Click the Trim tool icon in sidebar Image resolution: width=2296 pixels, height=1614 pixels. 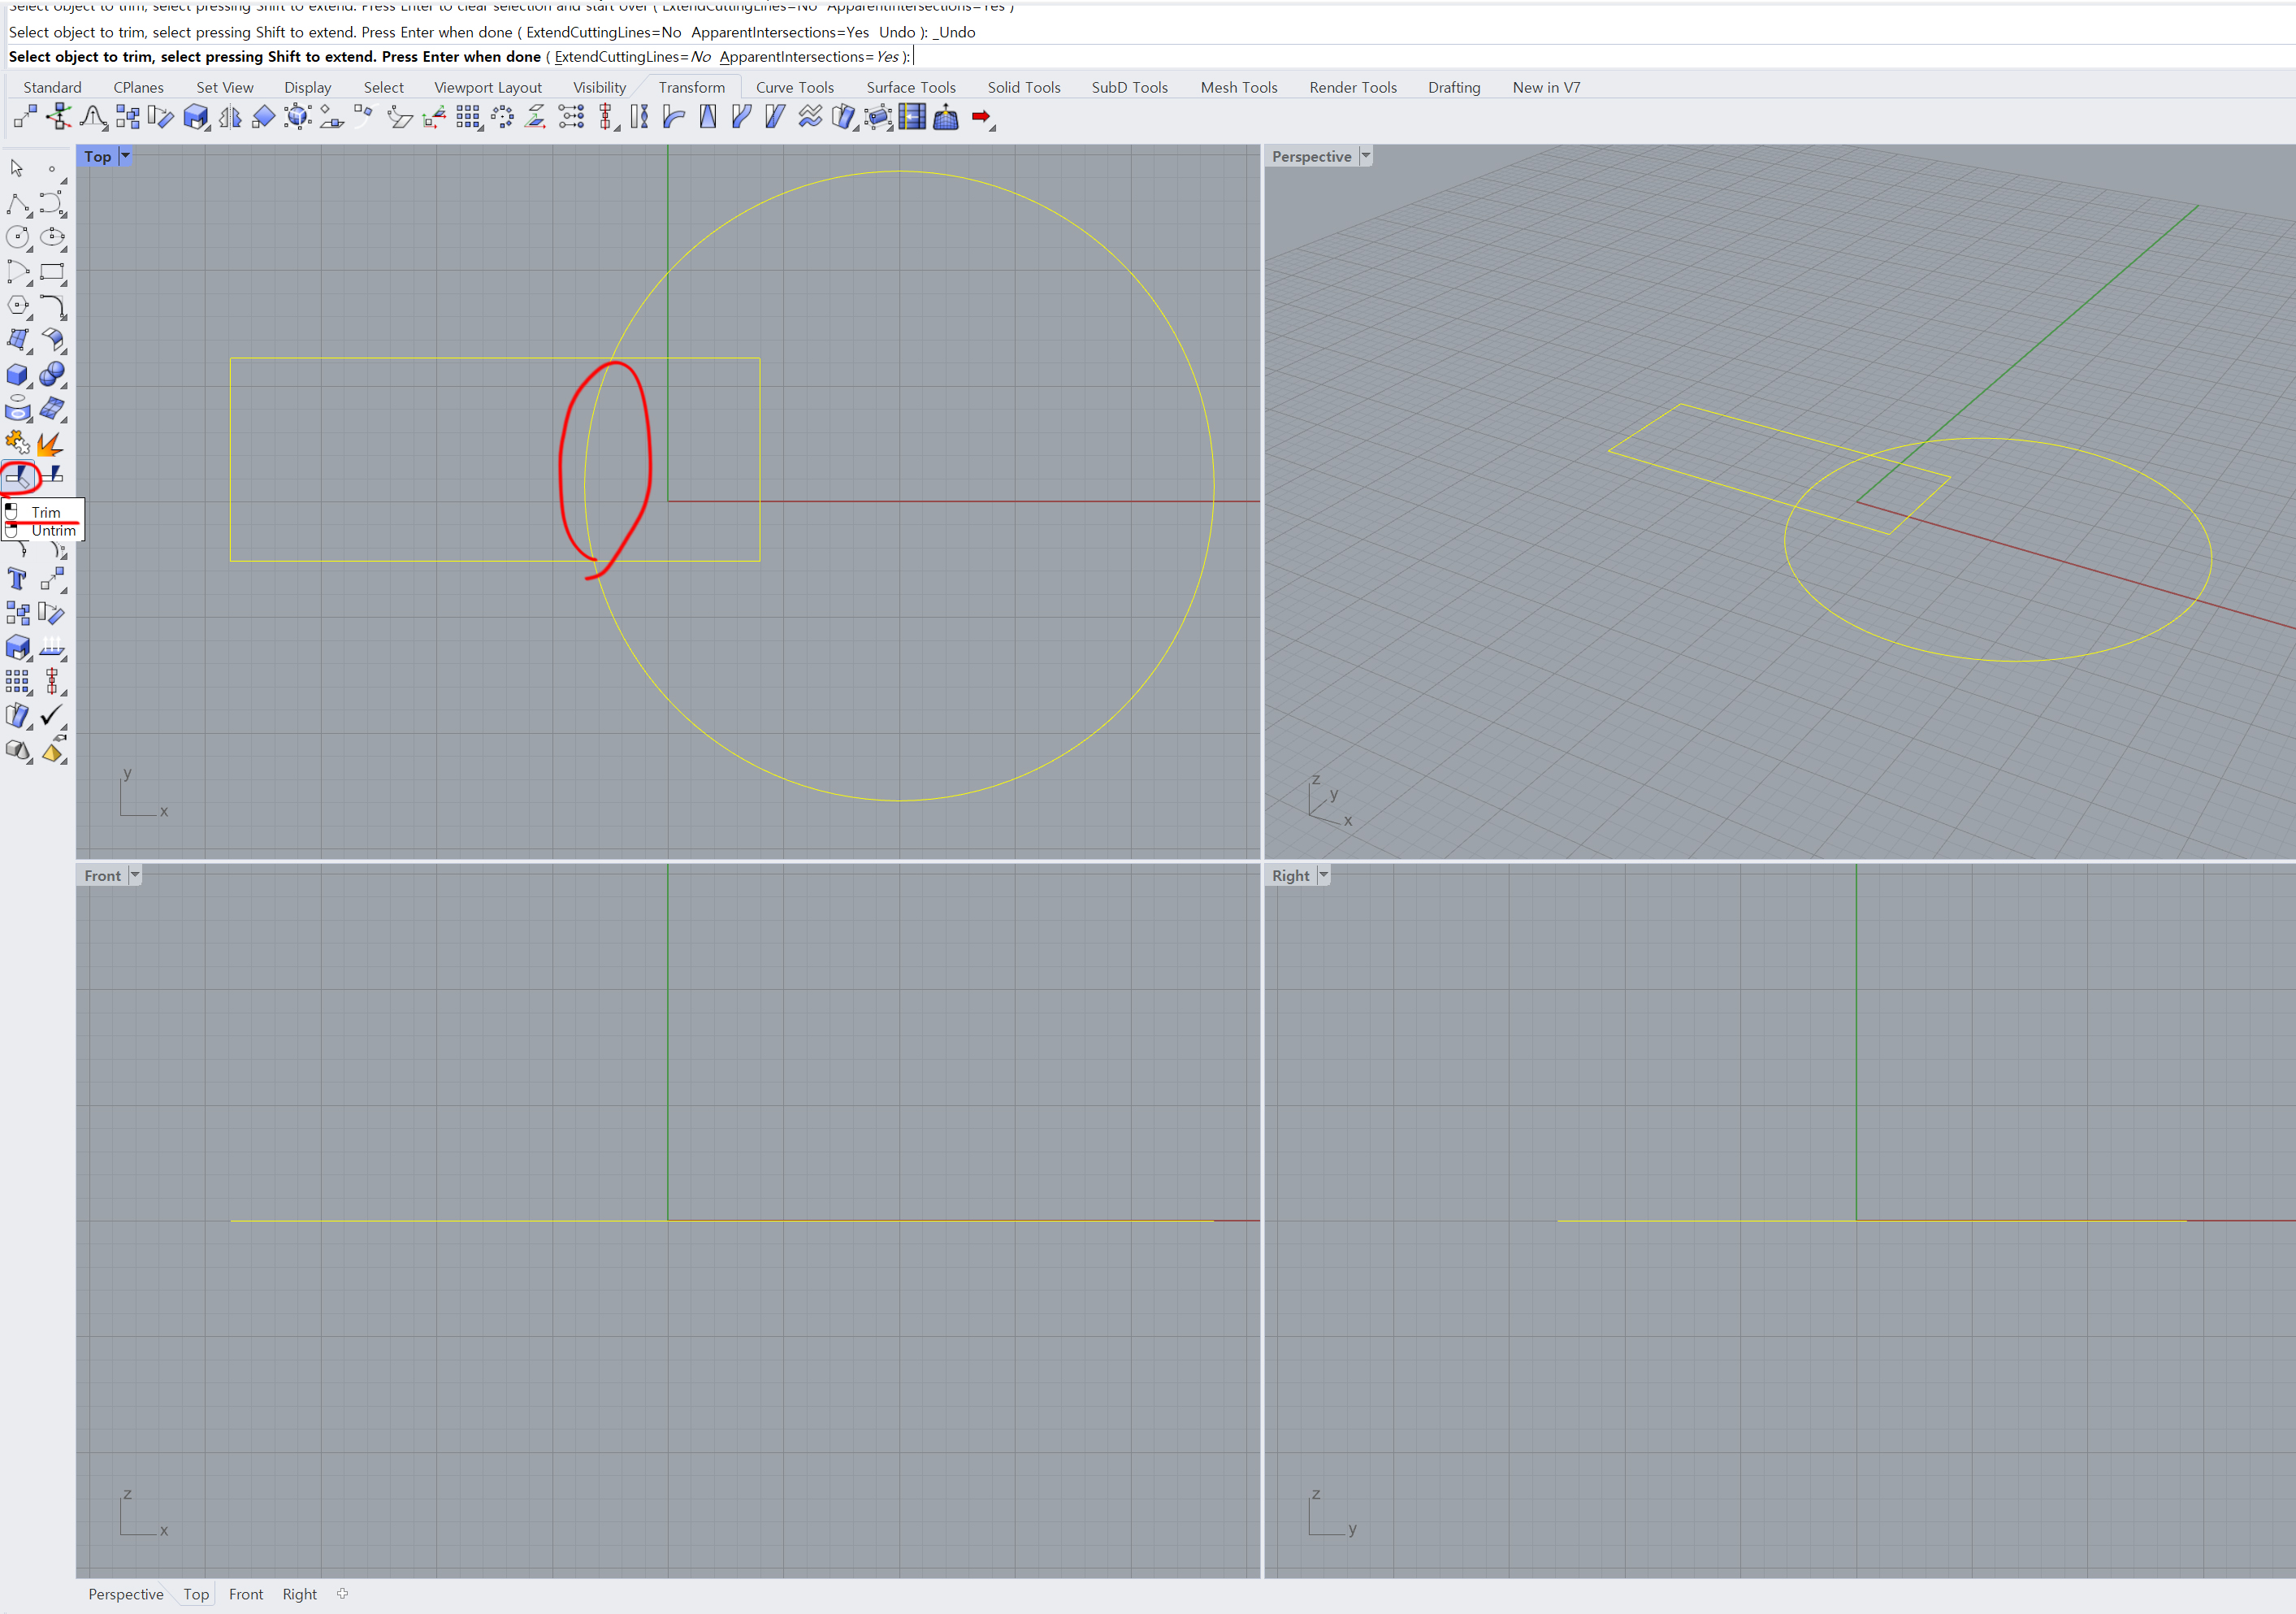(x=18, y=477)
